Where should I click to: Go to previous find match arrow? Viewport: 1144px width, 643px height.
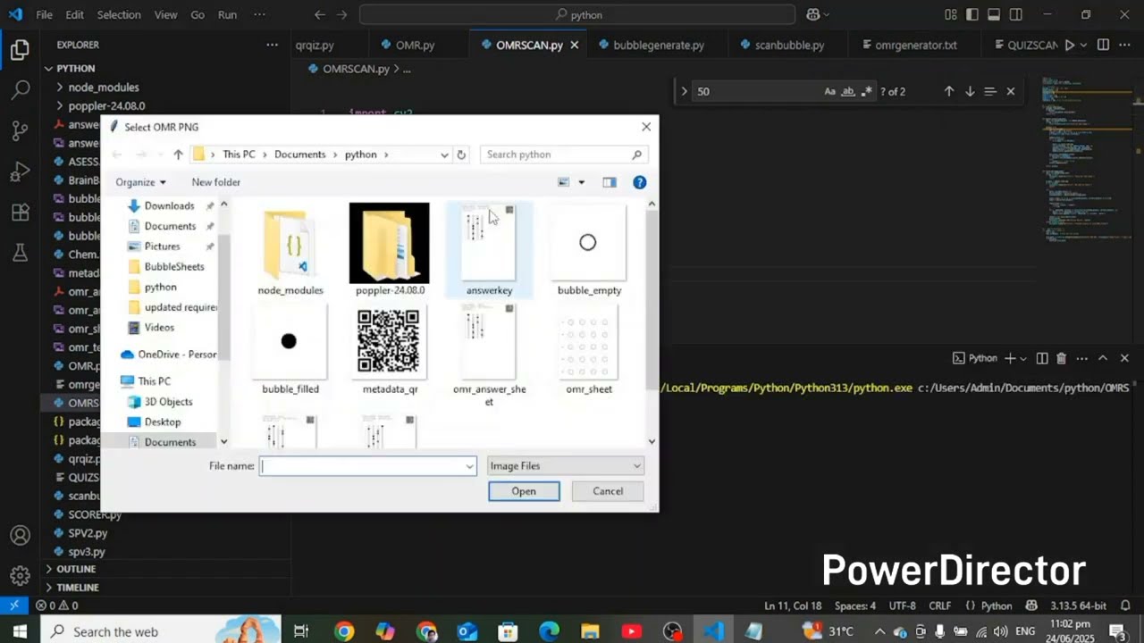[x=949, y=91]
